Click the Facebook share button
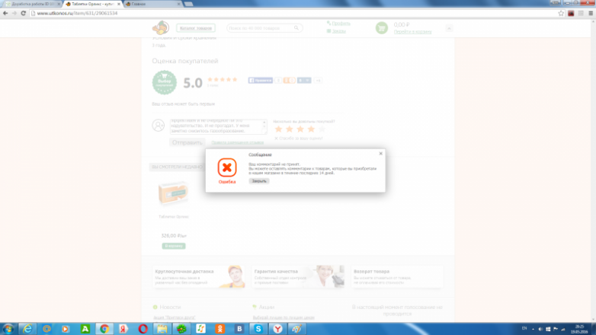 261,80
